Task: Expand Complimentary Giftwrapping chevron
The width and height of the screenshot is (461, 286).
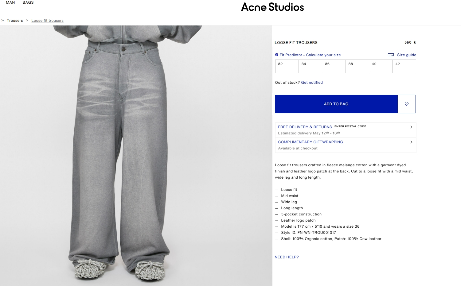Action: [412, 142]
